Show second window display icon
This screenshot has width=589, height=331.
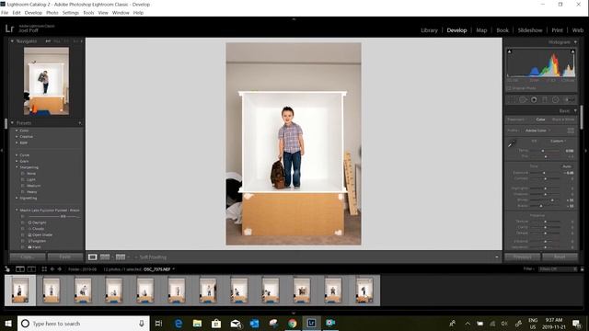coord(31,269)
